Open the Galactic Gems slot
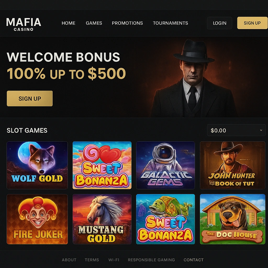This screenshot has height=268, width=268. [165, 165]
